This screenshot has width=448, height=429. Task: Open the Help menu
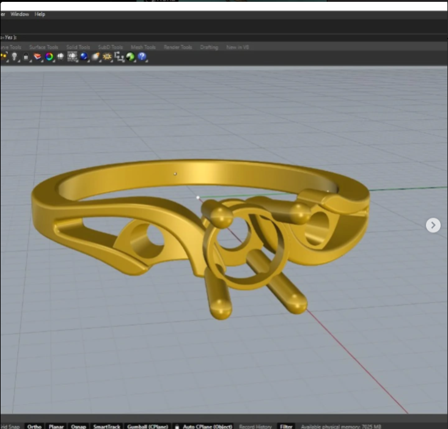[x=40, y=14]
